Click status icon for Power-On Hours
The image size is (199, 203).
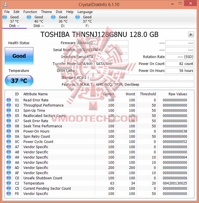pos(9,131)
